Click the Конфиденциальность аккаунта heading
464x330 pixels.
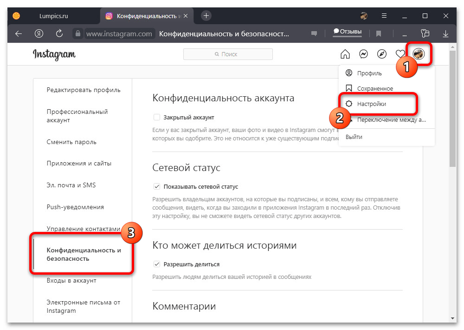223,98
